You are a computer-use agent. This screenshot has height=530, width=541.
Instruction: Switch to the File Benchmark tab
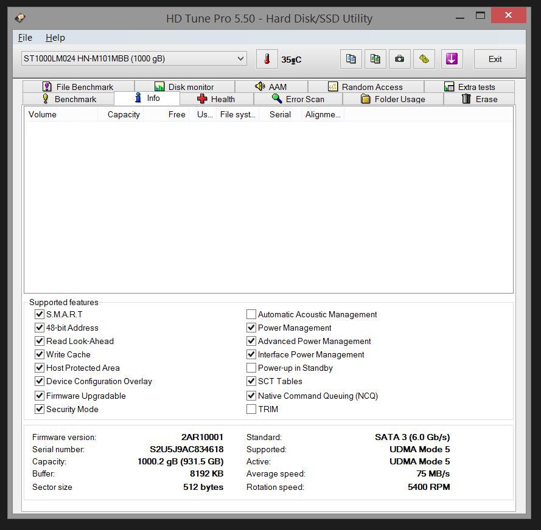point(79,86)
